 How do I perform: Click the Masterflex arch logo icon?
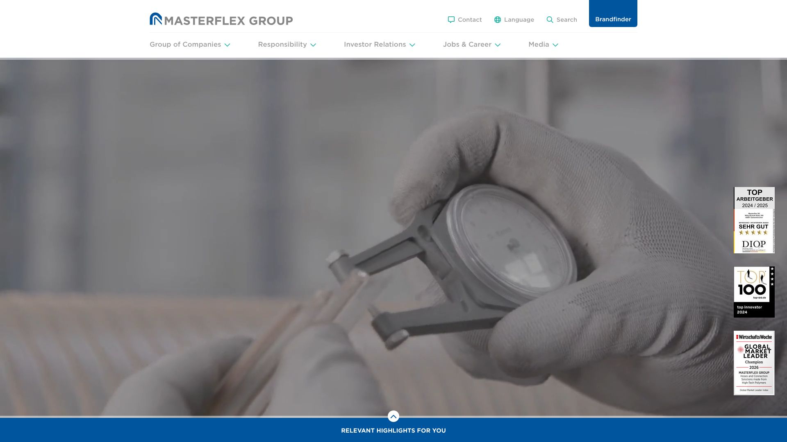[x=156, y=19]
